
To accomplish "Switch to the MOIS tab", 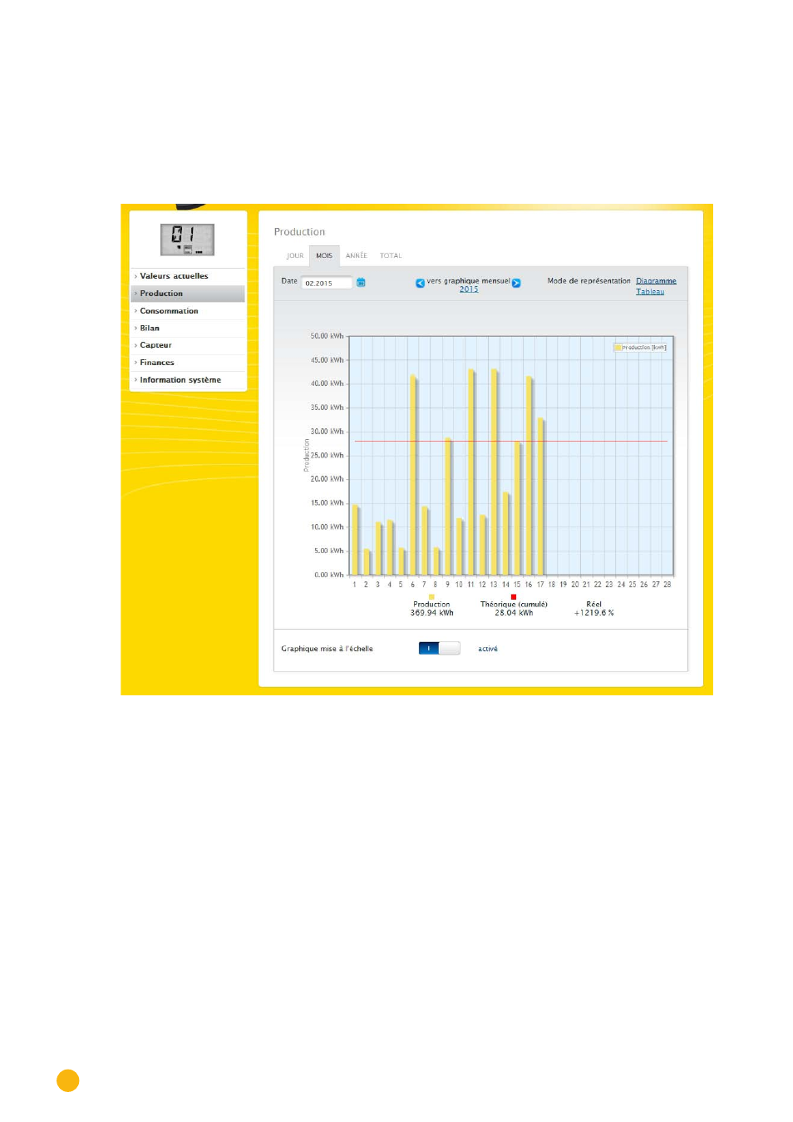I will pos(324,256).
